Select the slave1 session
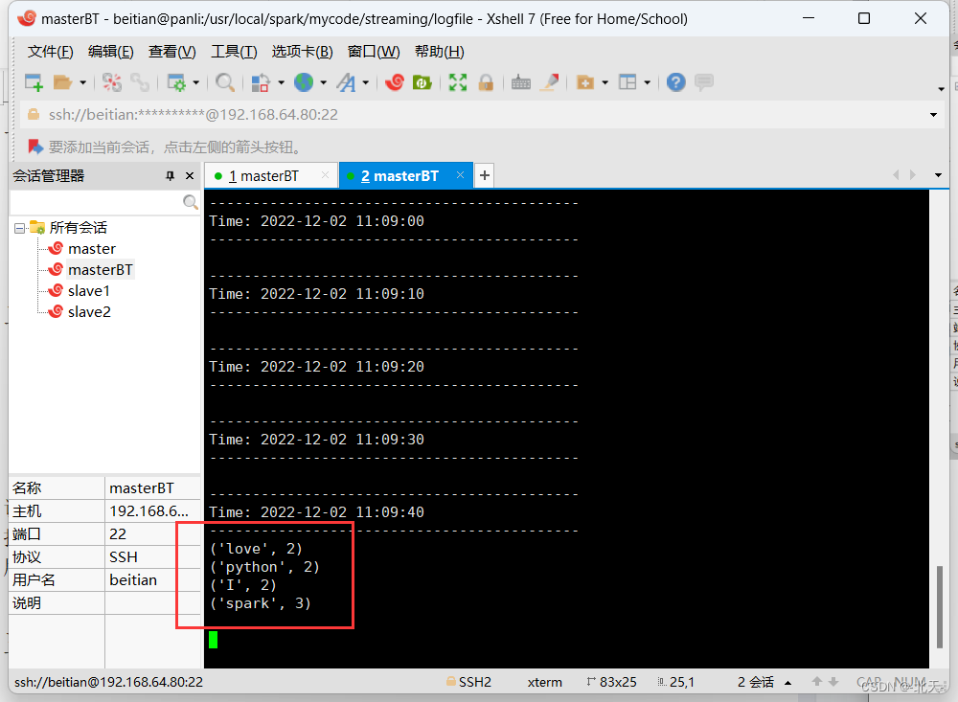Screen dimensions: 958x702 coord(88,291)
